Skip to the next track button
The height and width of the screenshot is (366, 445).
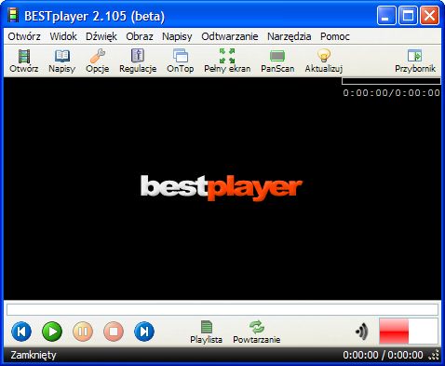tap(144, 332)
